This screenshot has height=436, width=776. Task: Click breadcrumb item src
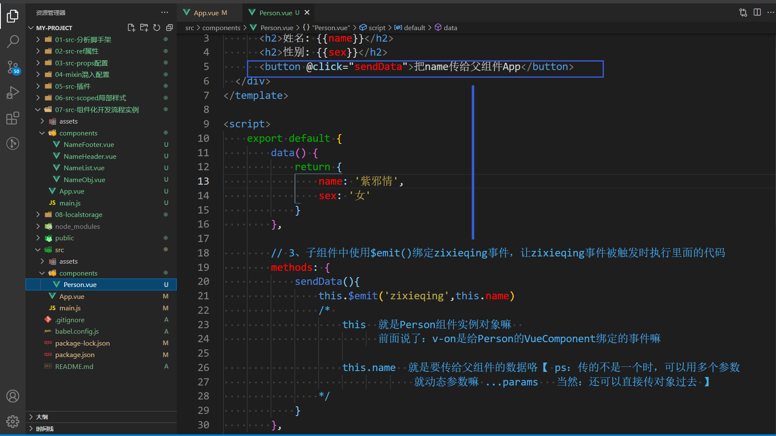(190, 28)
